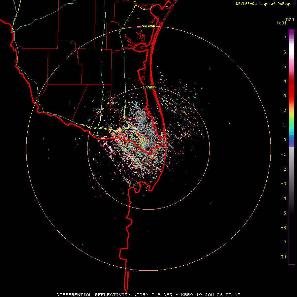Click the [dB] unit label
The height and width of the screenshot is (297, 297).
coord(281,23)
